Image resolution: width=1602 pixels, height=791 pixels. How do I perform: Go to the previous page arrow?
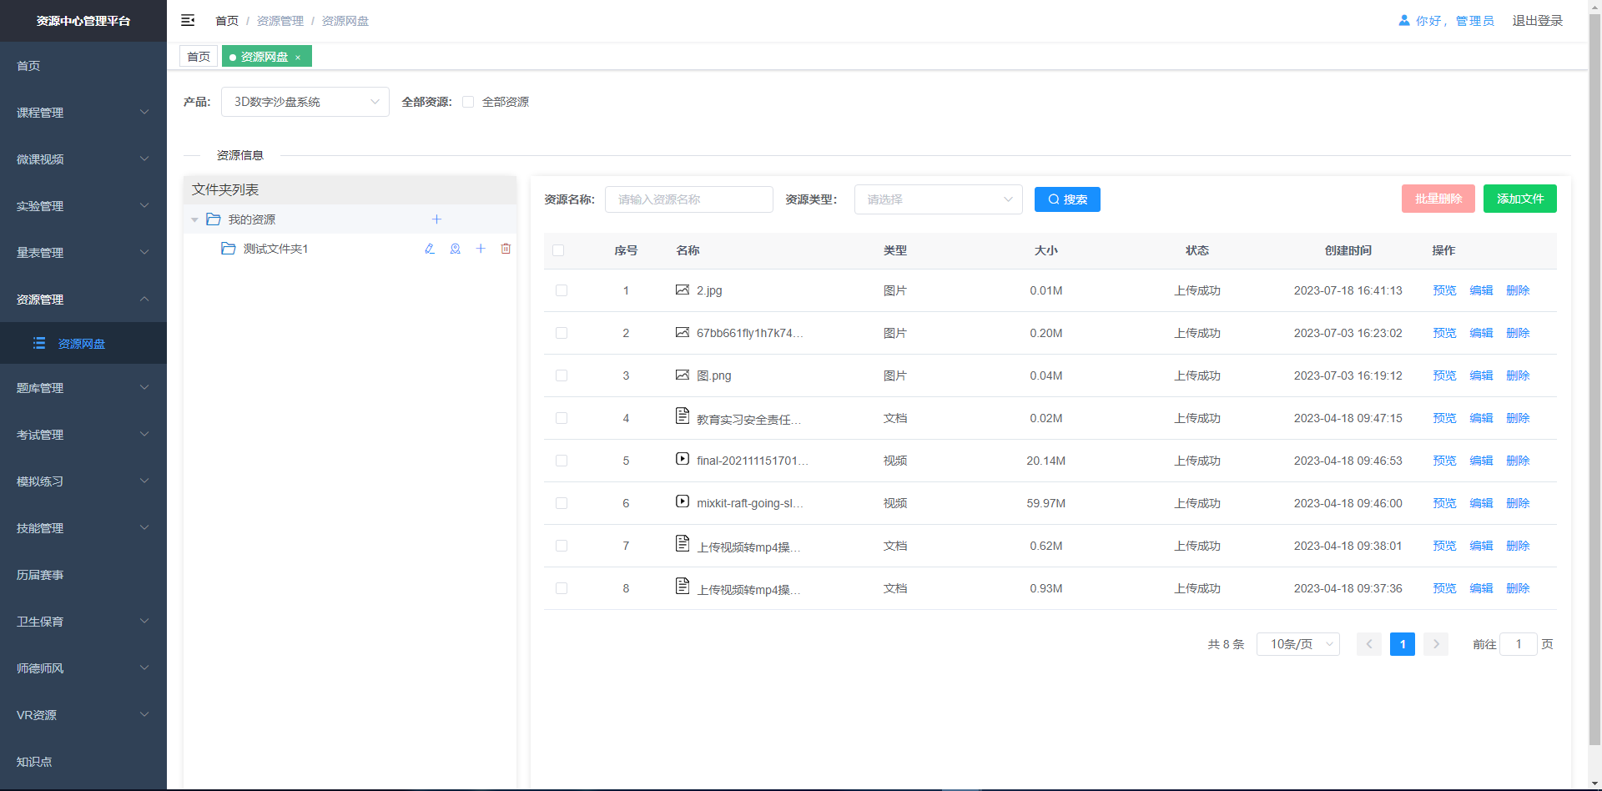tap(1369, 644)
